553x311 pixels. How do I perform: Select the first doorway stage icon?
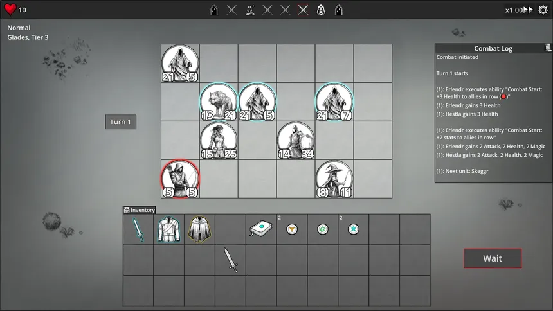[x=213, y=10]
